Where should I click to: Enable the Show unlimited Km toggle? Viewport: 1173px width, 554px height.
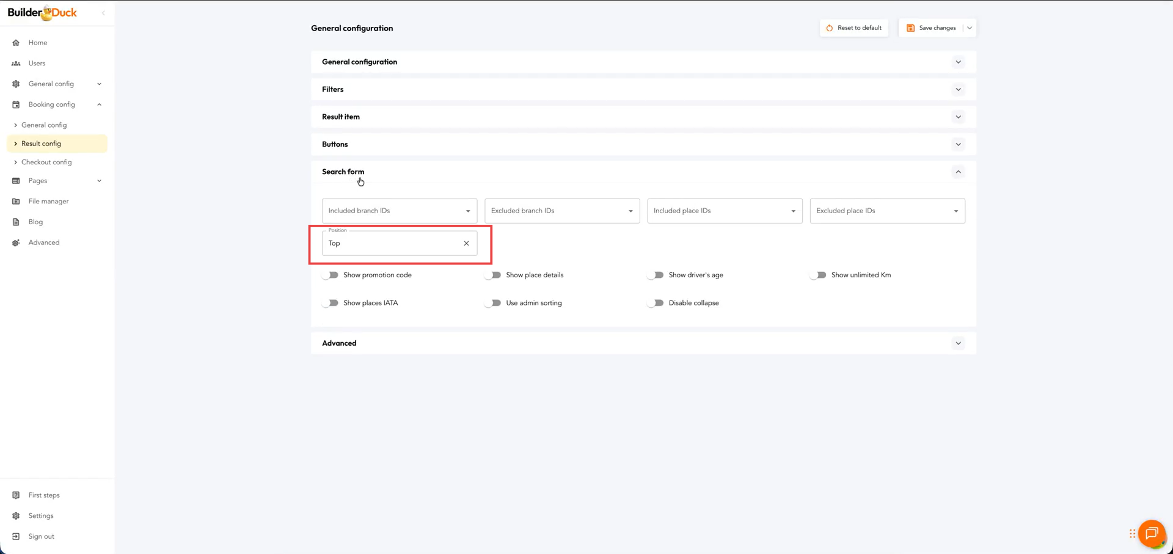(818, 275)
